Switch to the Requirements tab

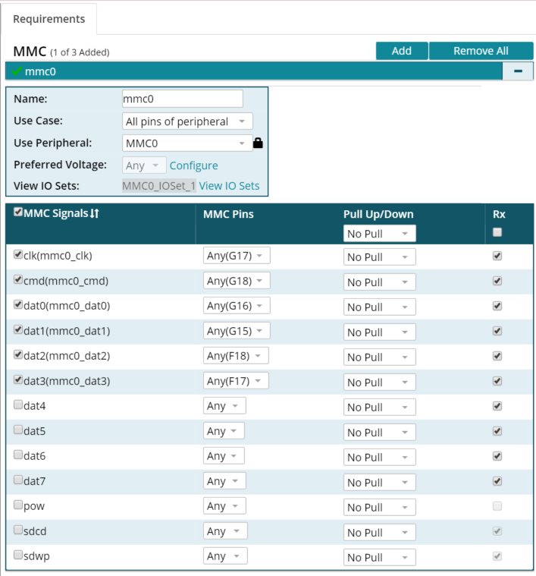(x=49, y=19)
